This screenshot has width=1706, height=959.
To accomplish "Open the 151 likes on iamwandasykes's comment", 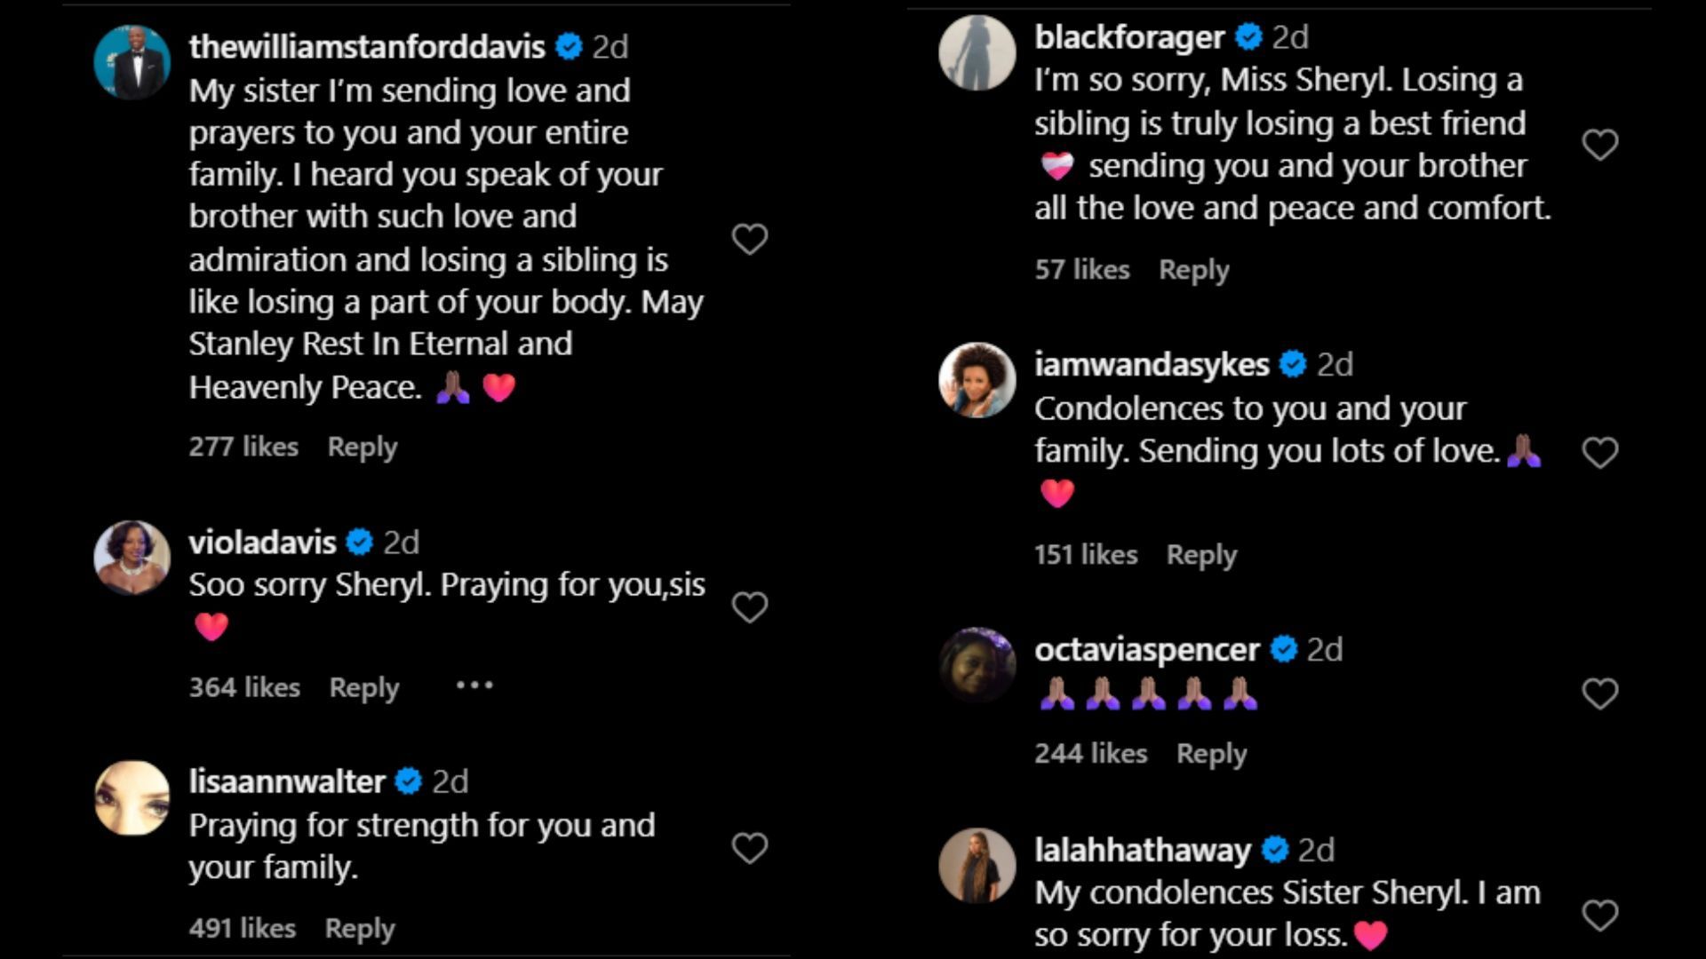I will [x=1085, y=554].
